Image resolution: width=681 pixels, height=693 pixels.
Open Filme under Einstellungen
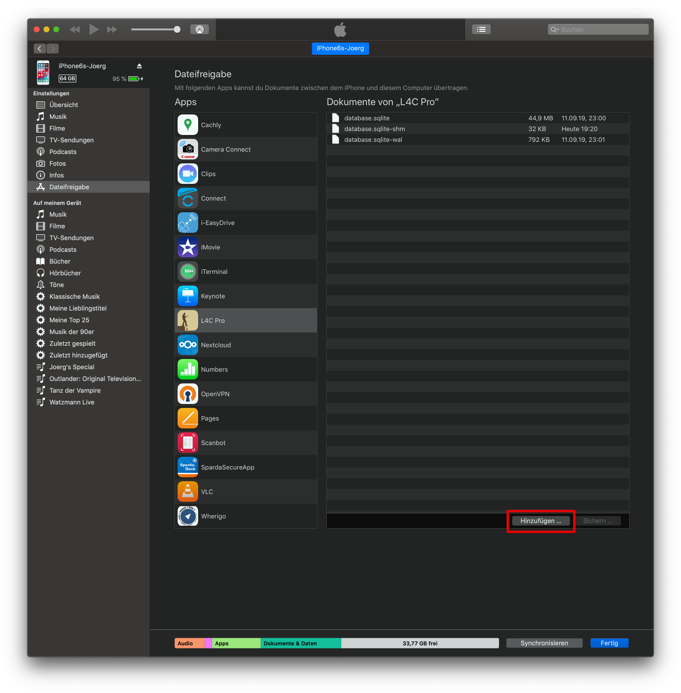click(89, 128)
